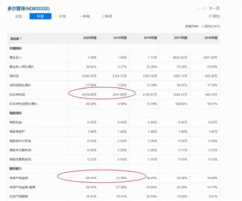Image resolution: width=242 pixels, height=201 pixels.
Task: Select the 扣非净利润 row label
Action: pos(17,94)
